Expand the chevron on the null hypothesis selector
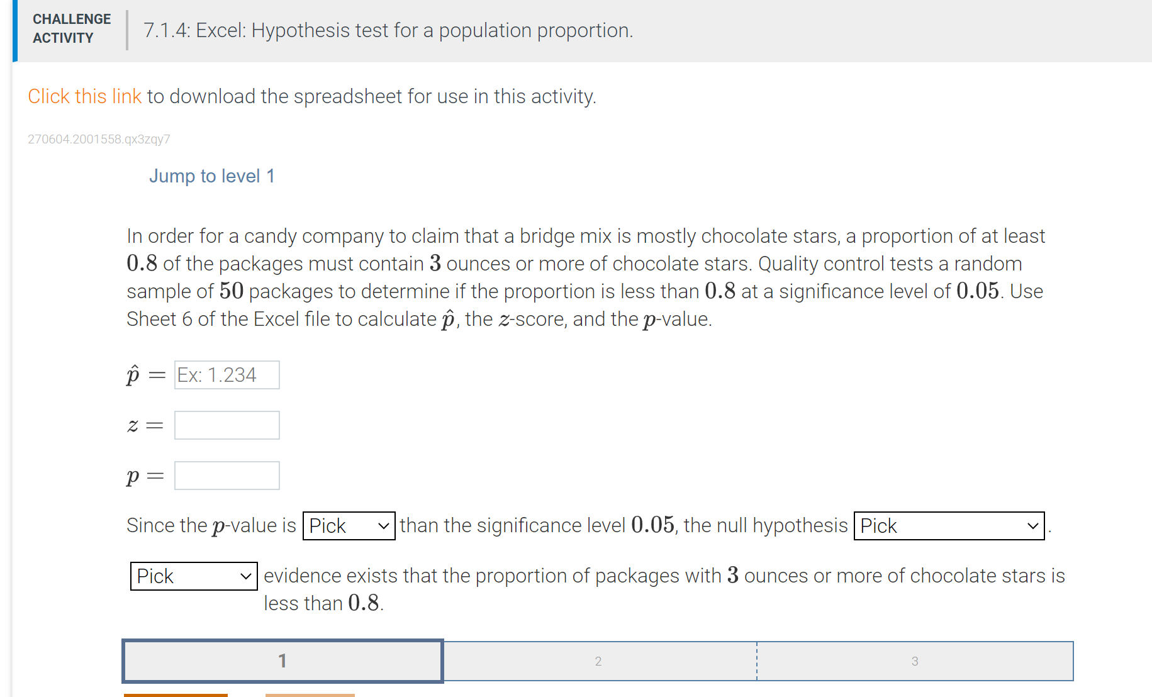1152x697 pixels. coord(1032,526)
